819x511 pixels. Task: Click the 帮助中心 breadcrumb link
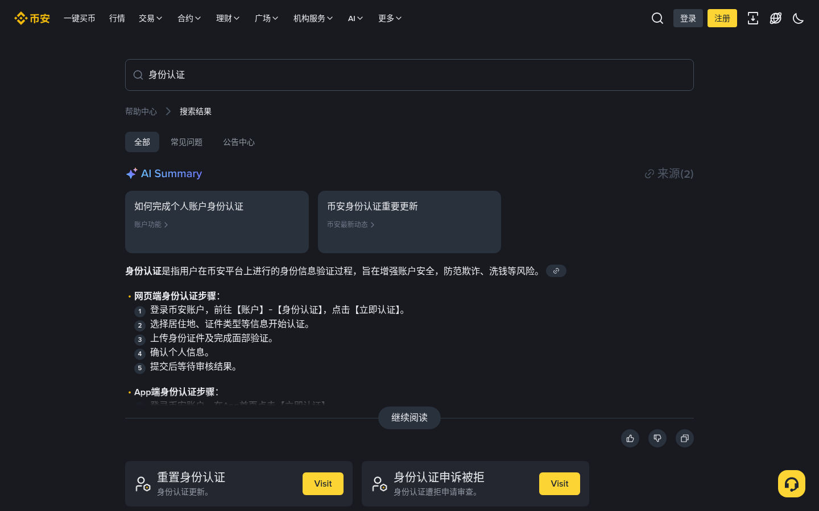pyautogui.click(x=141, y=111)
